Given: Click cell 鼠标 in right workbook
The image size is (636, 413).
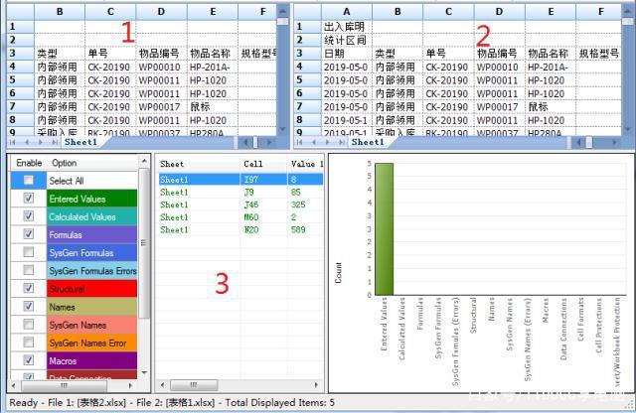Looking at the screenshot, I should coord(551,107).
